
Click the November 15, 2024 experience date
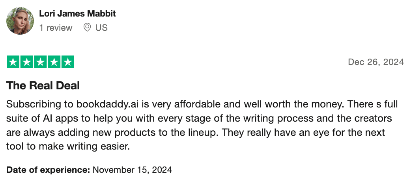(133, 170)
